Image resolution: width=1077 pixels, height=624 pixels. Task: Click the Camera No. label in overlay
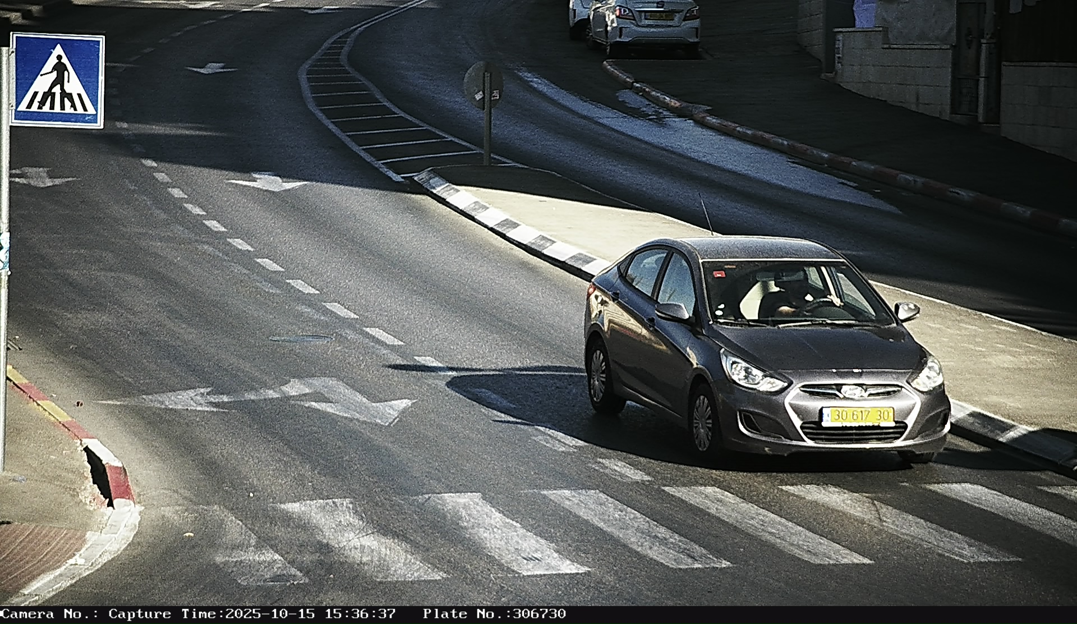[x=50, y=614]
